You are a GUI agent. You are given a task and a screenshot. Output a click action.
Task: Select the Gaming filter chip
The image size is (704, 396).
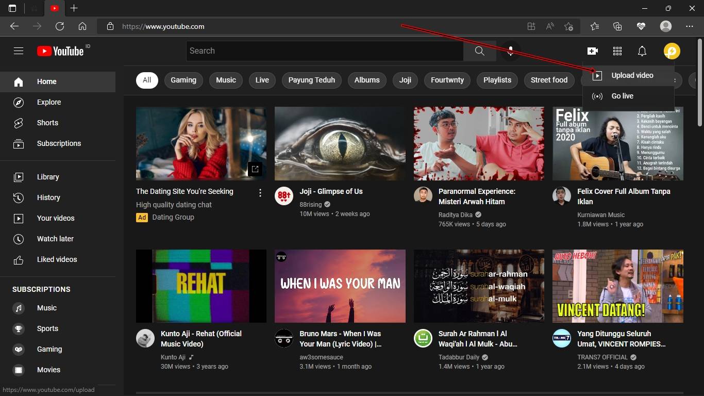pyautogui.click(x=183, y=80)
